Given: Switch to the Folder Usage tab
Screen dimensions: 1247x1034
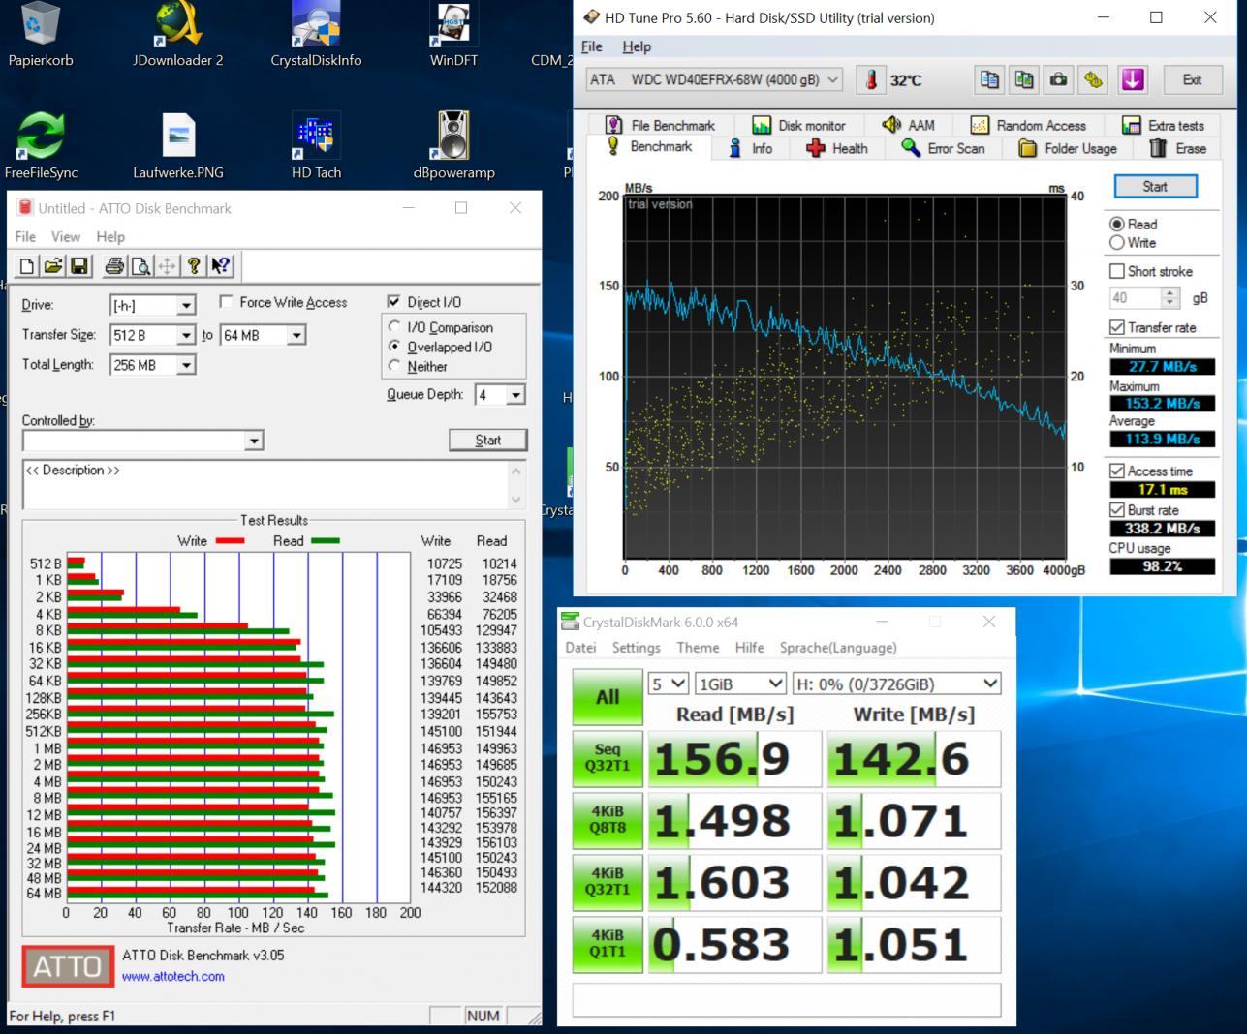Looking at the screenshot, I should point(1069,148).
